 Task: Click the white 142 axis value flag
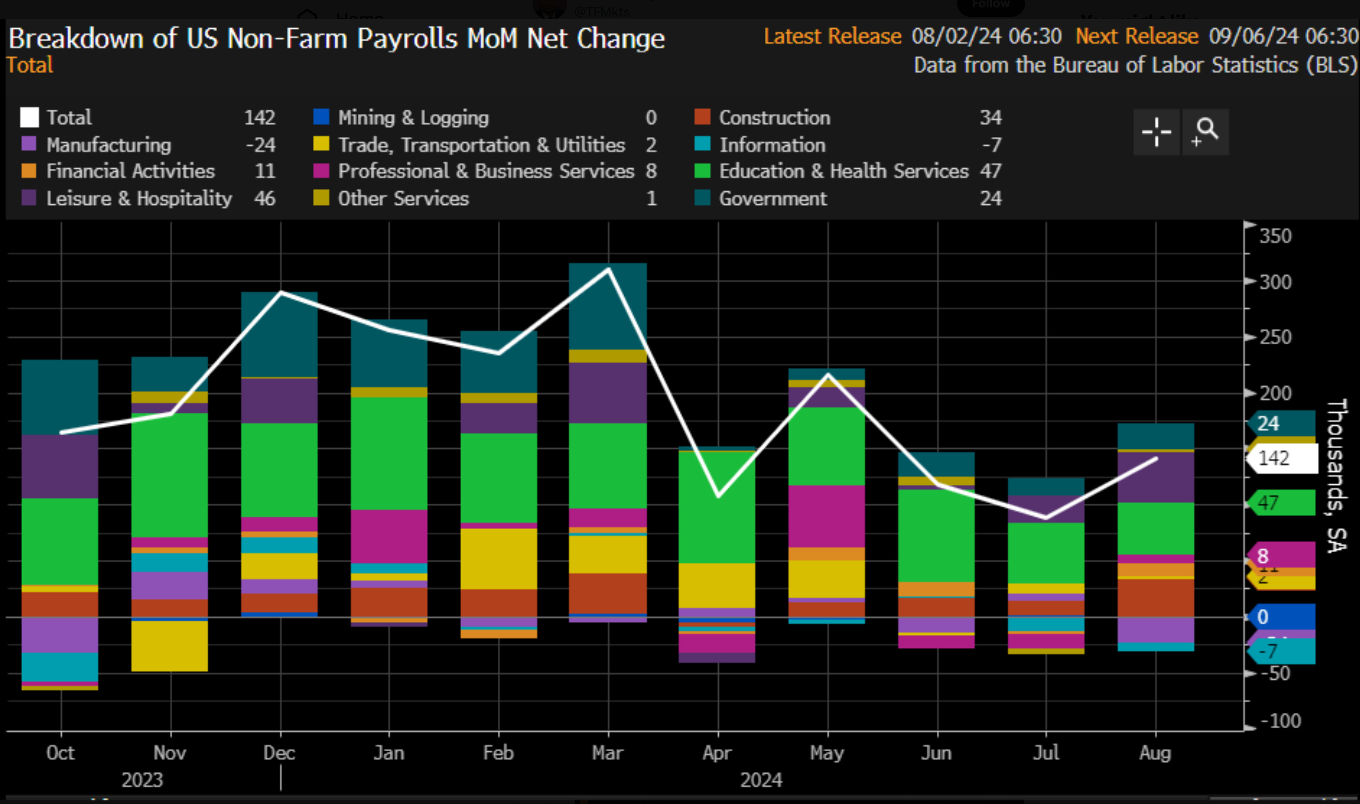(1283, 458)
